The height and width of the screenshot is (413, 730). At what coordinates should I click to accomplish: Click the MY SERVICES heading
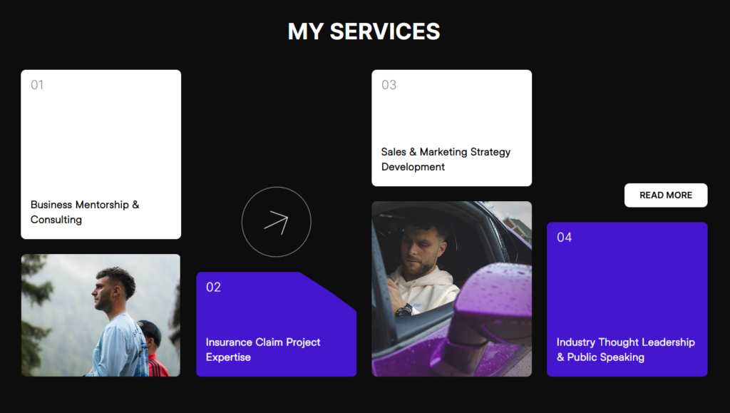364,31
